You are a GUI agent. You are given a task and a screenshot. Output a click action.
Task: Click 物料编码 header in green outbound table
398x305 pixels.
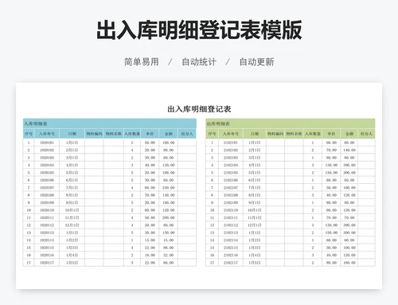click(275, 134)
